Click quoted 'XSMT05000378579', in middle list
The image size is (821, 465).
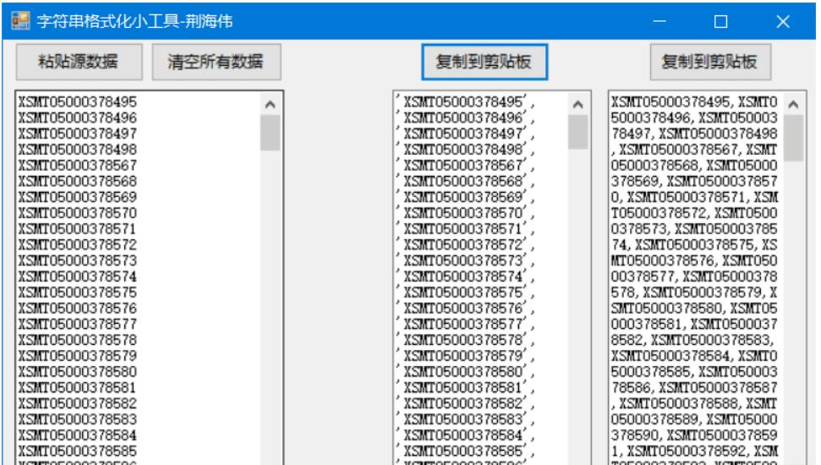pos(466,356)
